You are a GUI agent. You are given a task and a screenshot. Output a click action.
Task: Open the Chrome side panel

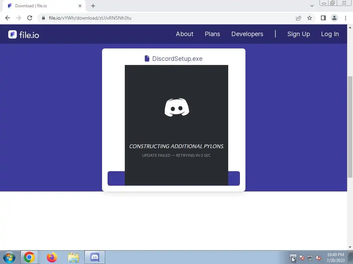click(323, 18)
